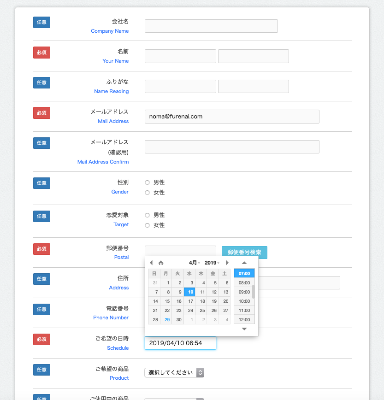Select 男性 for Target

point(147,215)
